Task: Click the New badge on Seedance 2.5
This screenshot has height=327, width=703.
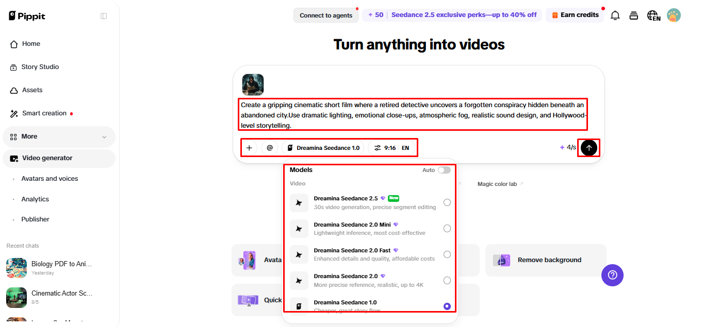Action: tap(394, 198)
